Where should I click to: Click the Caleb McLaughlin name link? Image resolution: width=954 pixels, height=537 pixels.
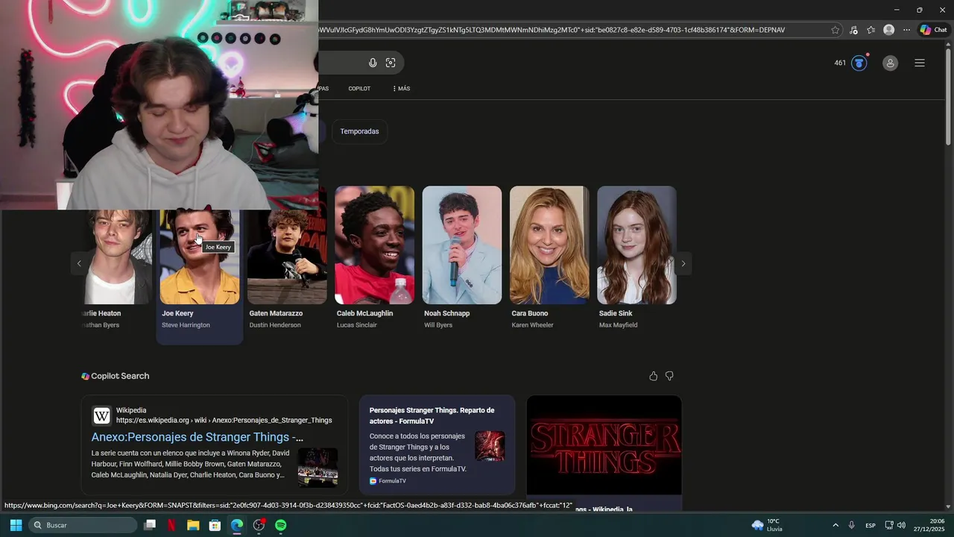coord(364,313)
